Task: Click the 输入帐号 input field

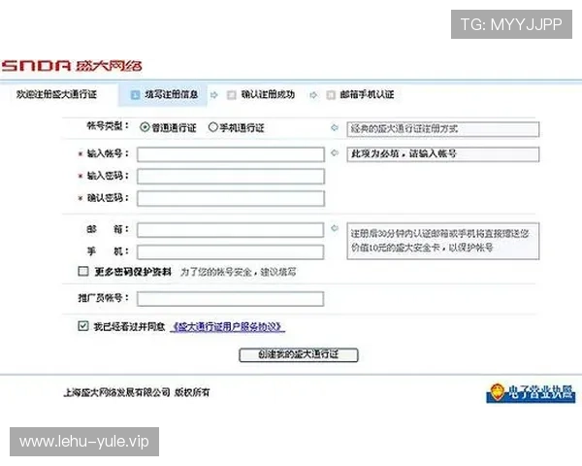Action: click(x=231, y=154)
